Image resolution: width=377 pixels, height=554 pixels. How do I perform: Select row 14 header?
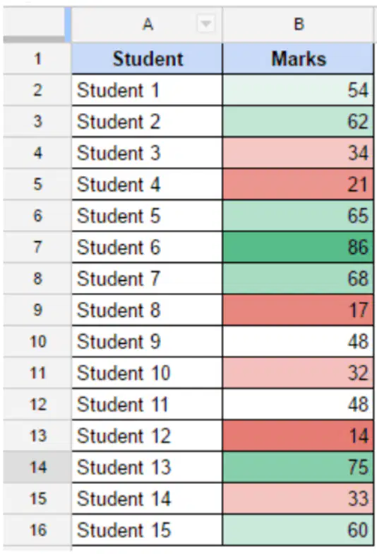point(37,467)
